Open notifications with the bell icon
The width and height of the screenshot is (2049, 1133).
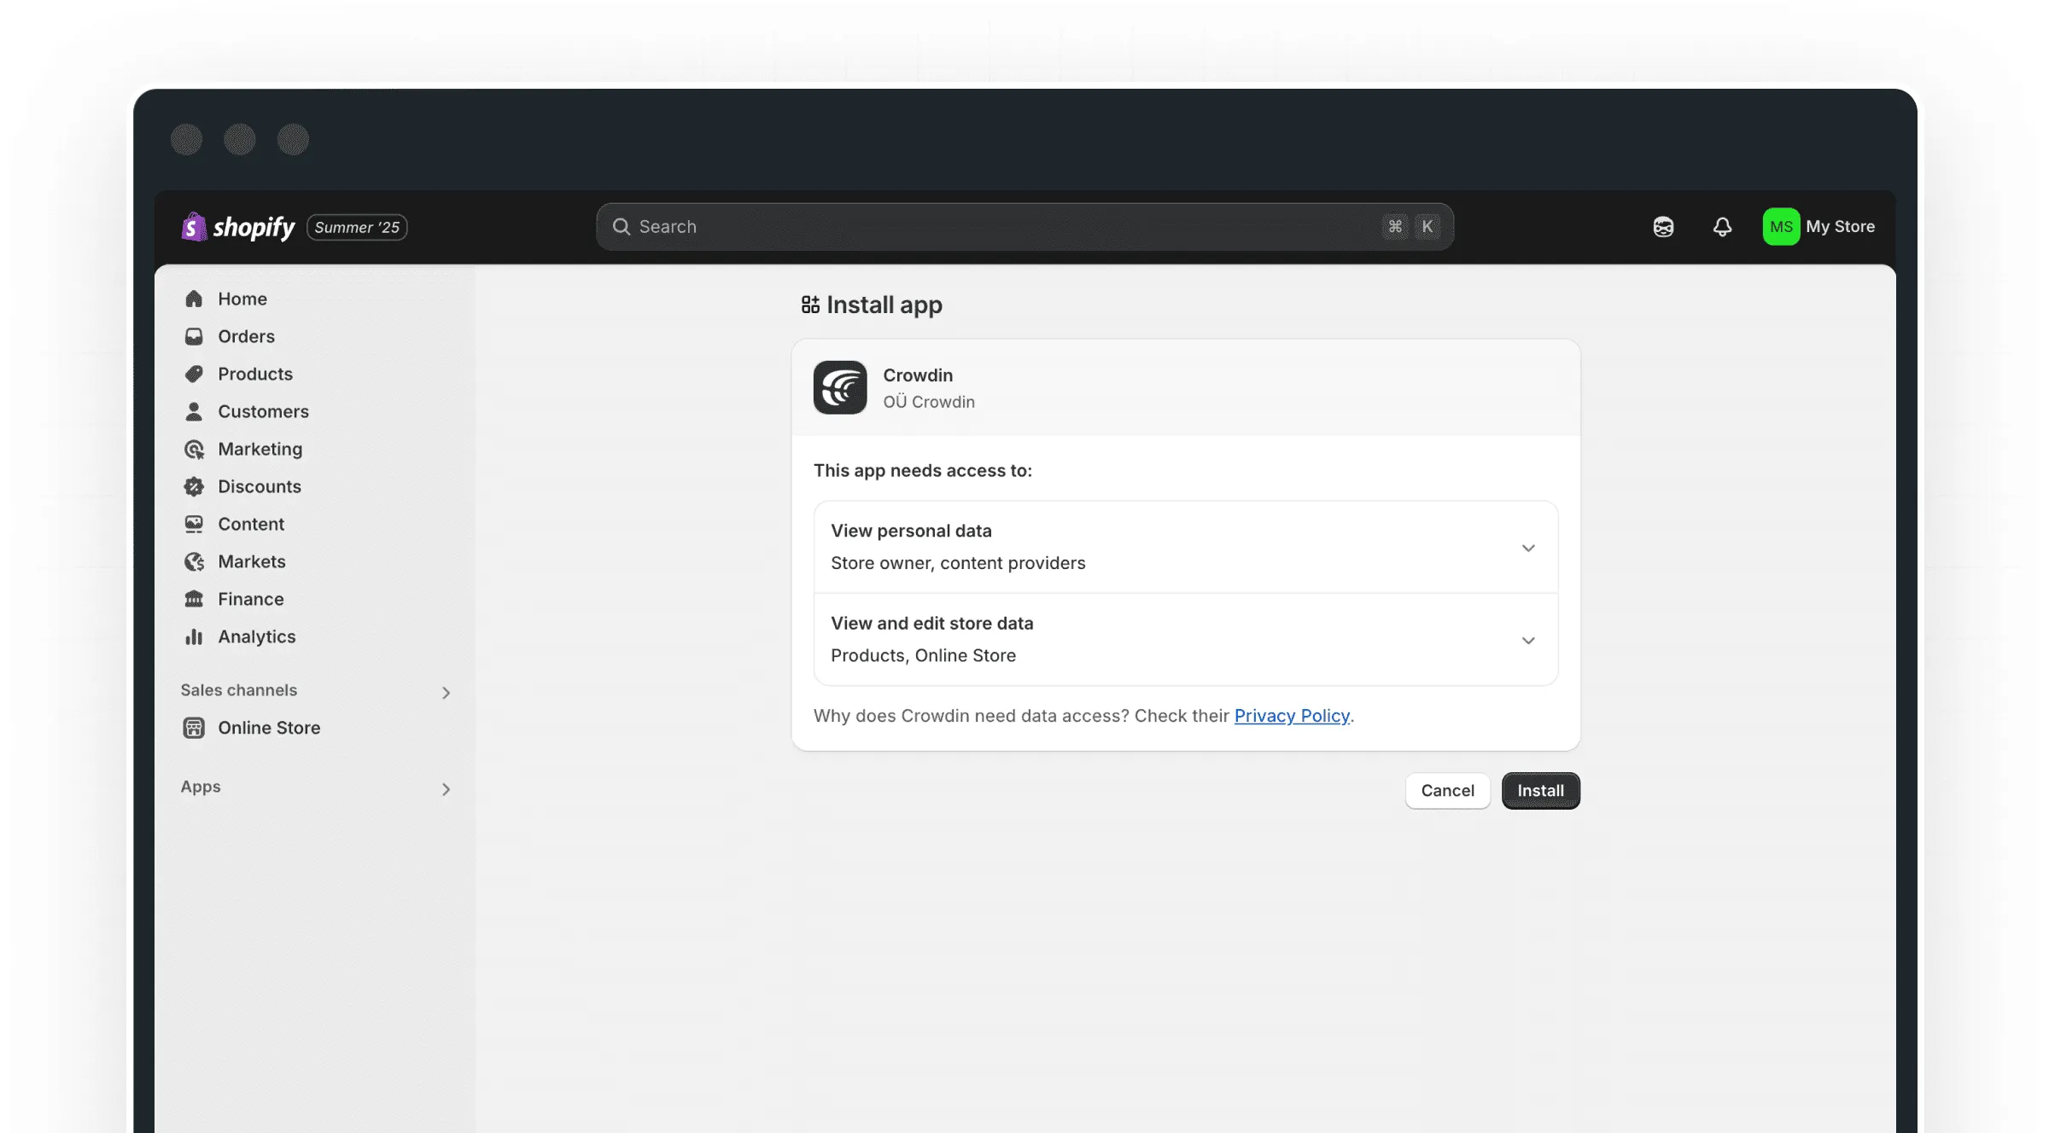(1722, 226)
